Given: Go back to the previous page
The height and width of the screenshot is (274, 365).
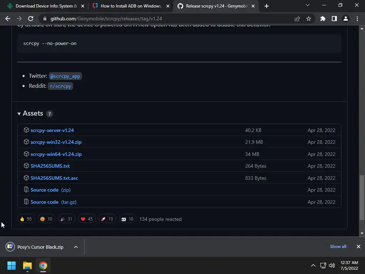Looking at the screenshot, I should (8, 19).
